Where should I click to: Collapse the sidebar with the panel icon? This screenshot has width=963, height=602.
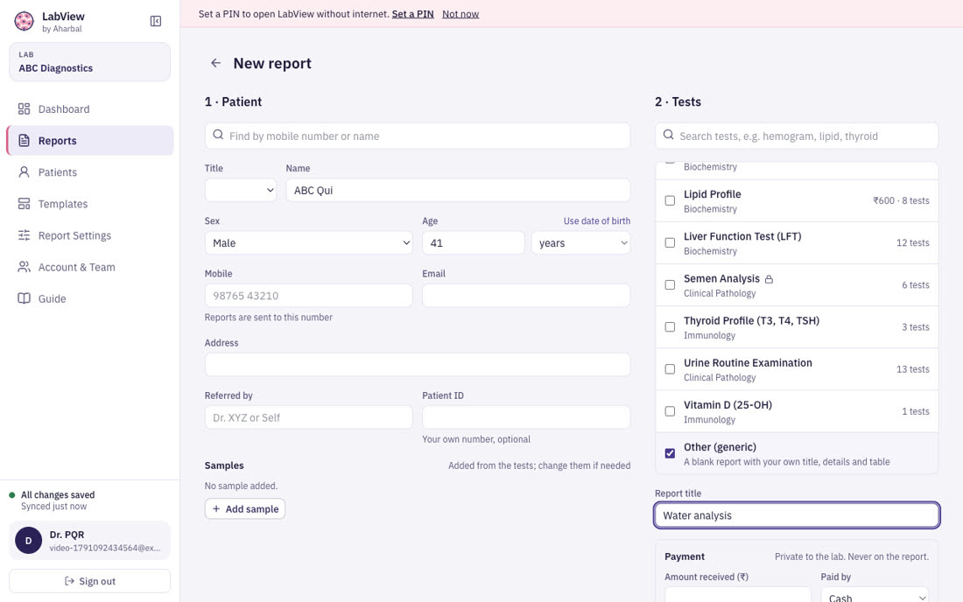point(156,22)
